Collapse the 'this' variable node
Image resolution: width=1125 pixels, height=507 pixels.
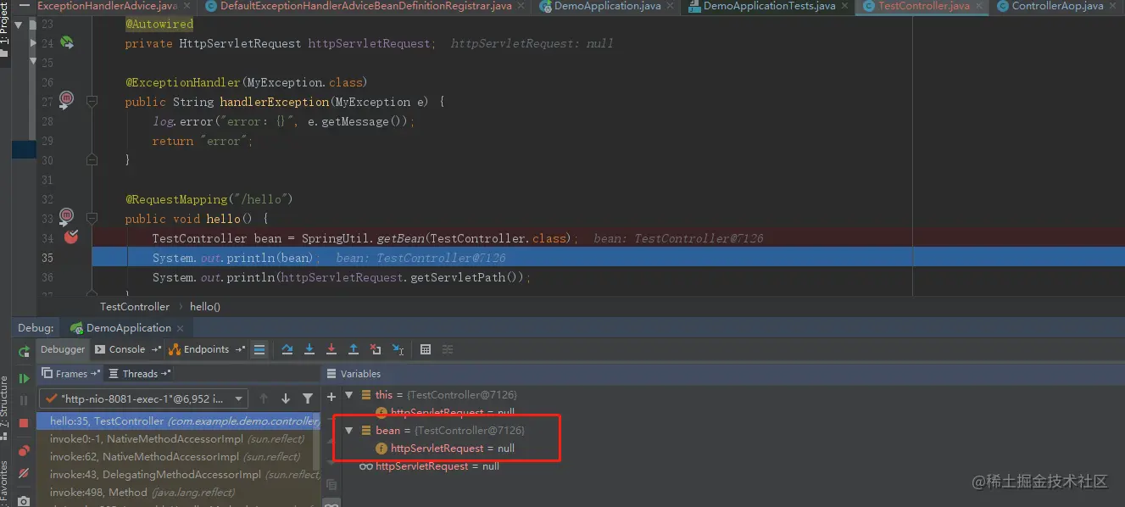coord(348,394)
